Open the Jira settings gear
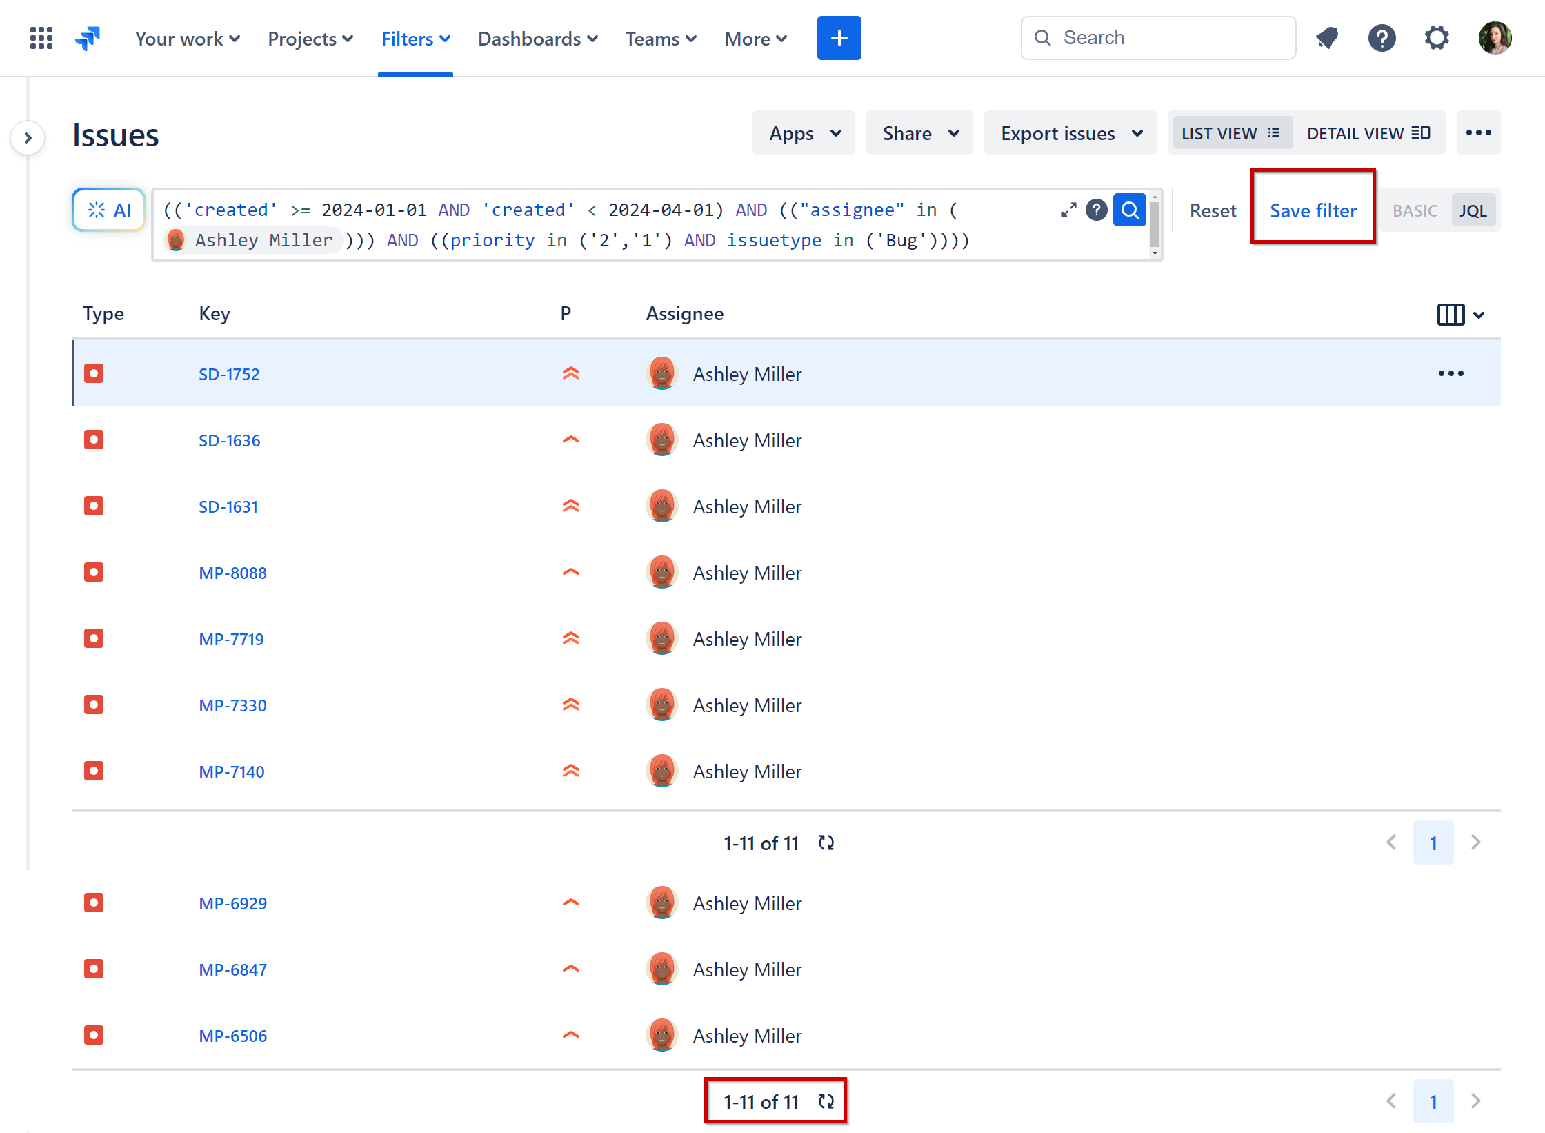1545x1133 pixels. click(x=1437, y=38)
